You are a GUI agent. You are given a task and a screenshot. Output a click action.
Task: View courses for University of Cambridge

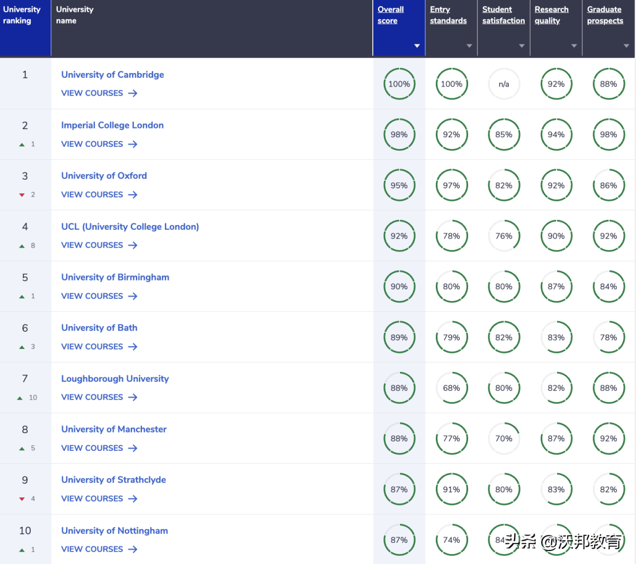pyautogui.click(x=99, y=93)
